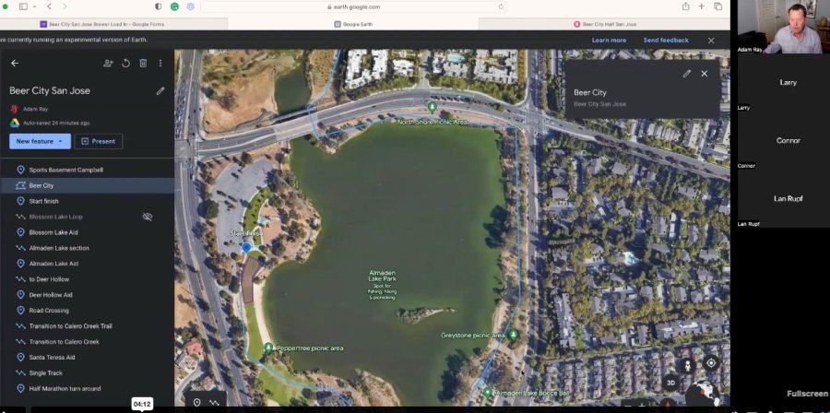This screenshot has width=830, height=413.
Task: Expand the New feature dropdown arrow
Action: click(60, 142)
